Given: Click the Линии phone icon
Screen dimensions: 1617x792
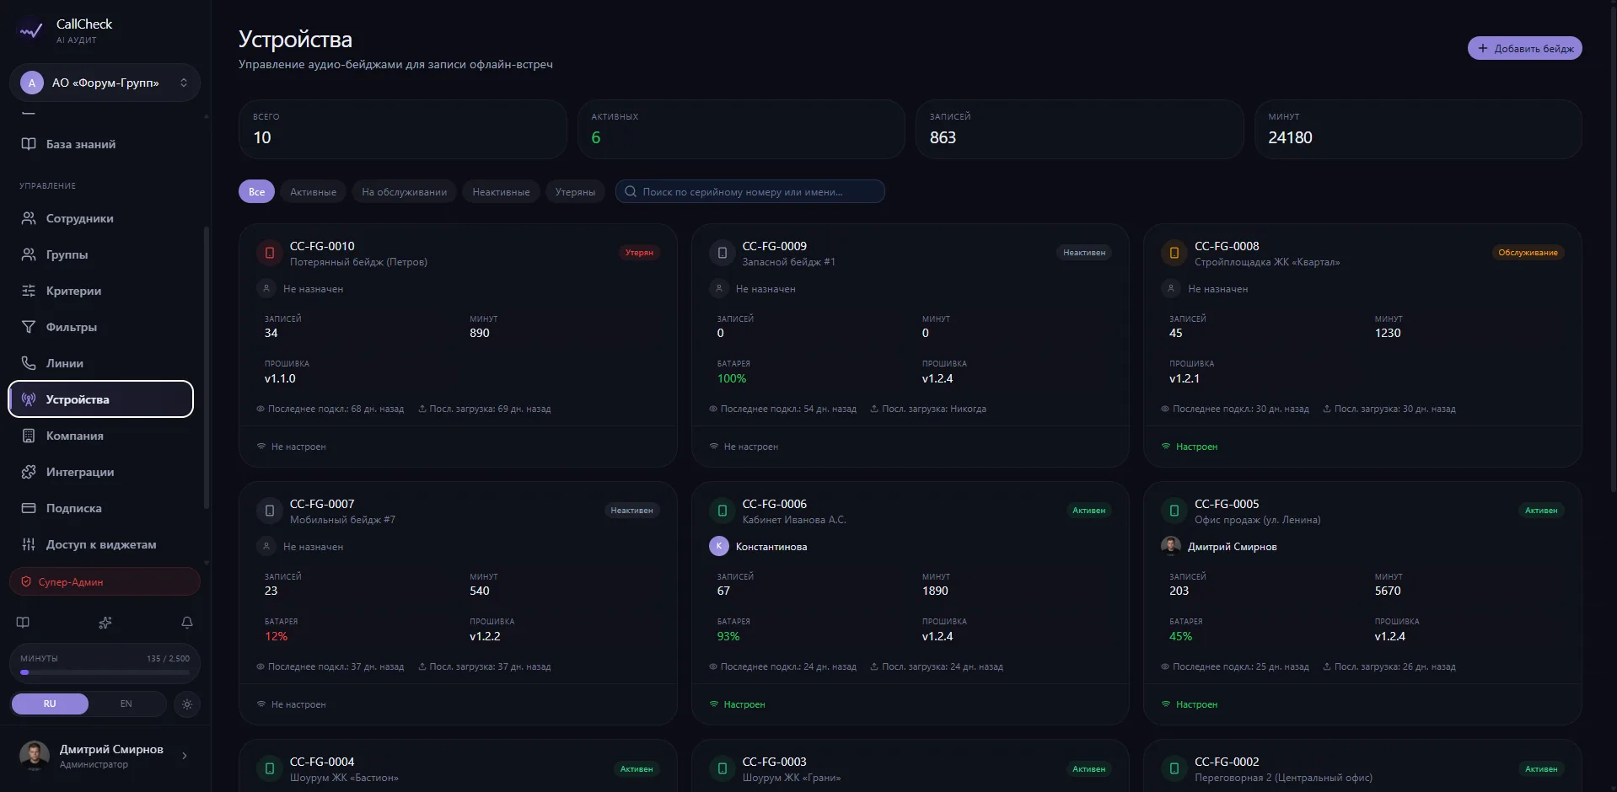Looking at the screenshot, I should coord(29,363).
